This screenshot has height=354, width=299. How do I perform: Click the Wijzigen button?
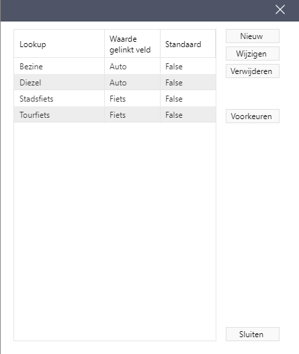pos(253,54)
